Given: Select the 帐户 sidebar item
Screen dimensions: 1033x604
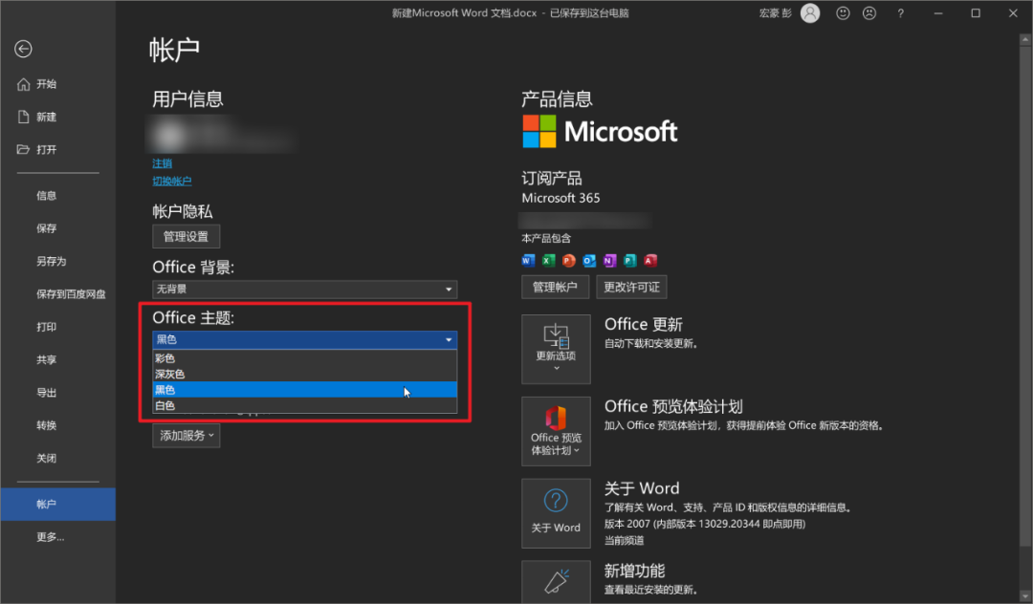Looking at the screenshot, I should [58, 504].
